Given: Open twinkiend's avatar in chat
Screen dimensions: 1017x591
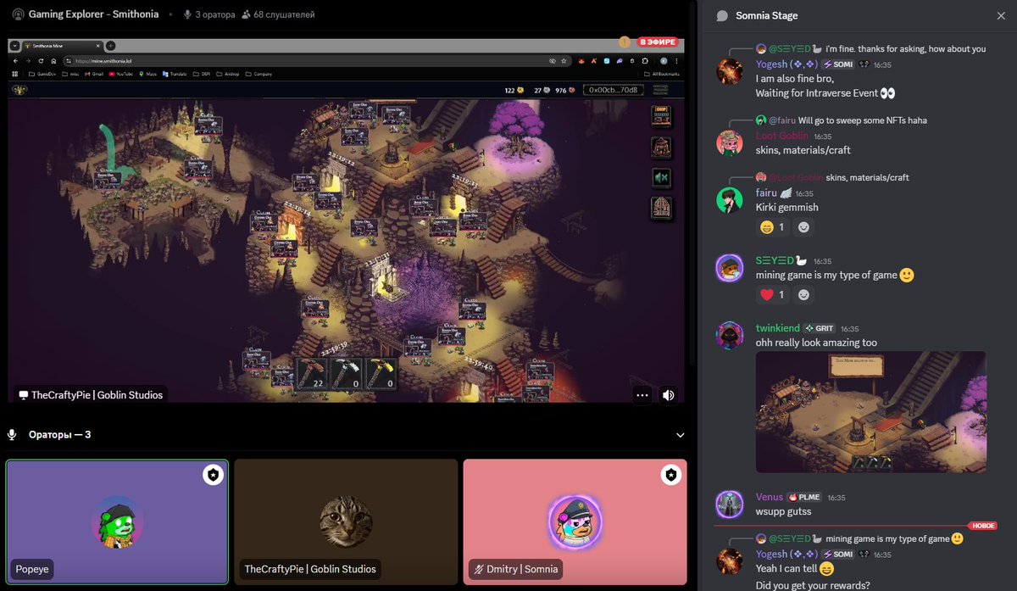Looking at the screenshot, I should coord(730,335).
